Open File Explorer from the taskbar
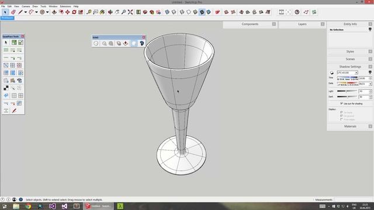The image size is (374, 210). click(16, 206)
